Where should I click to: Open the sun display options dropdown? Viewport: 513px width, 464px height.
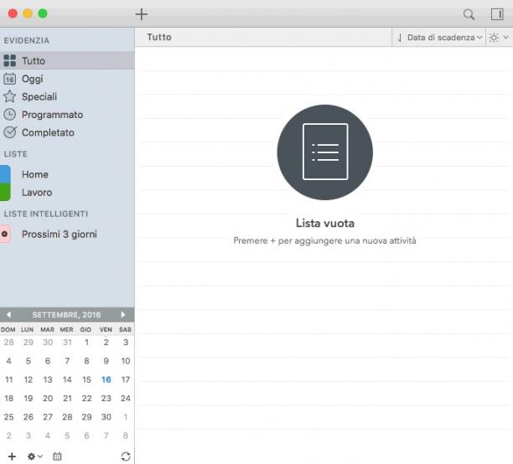pyautogui.click(x=499, y=38)
